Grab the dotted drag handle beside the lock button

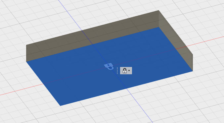(117, 71)
